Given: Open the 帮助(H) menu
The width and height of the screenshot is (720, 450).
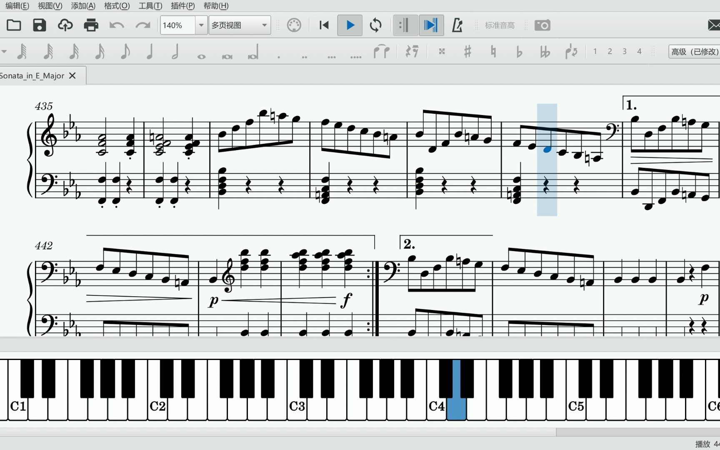Looking at the screenshot, I should (x=216, y=6).
